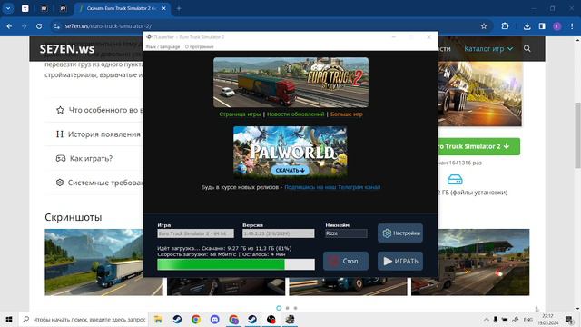Open the Chrome three-dot menu
Screen dimensions: 581x327
[x=572, y=26]
